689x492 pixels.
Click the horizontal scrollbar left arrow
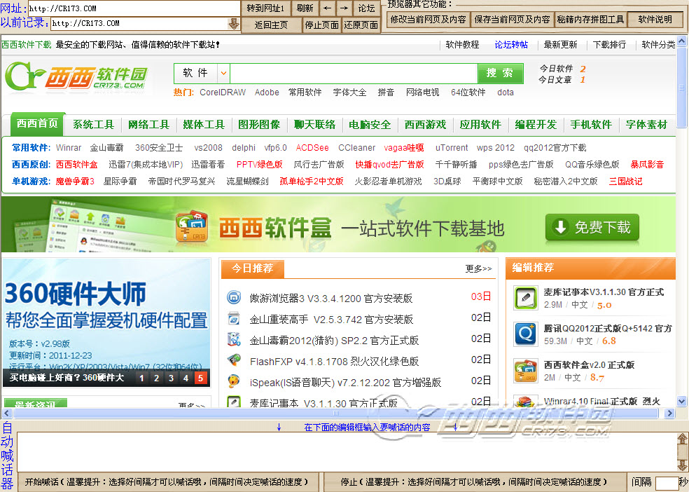pos(6,413)
